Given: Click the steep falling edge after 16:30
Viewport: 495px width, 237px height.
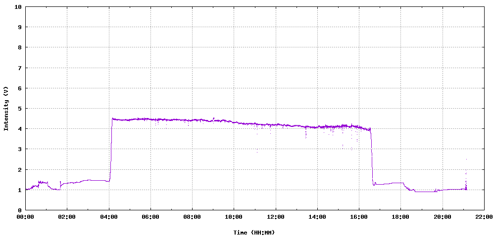Looking at the screenshot, I should pos(372,156).
